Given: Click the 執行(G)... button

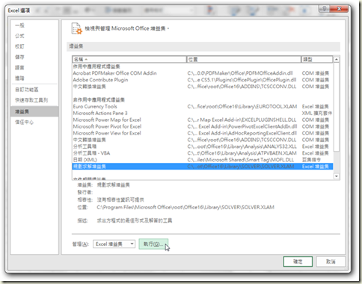Looking at the screenshot, I should tap(153, 244).
